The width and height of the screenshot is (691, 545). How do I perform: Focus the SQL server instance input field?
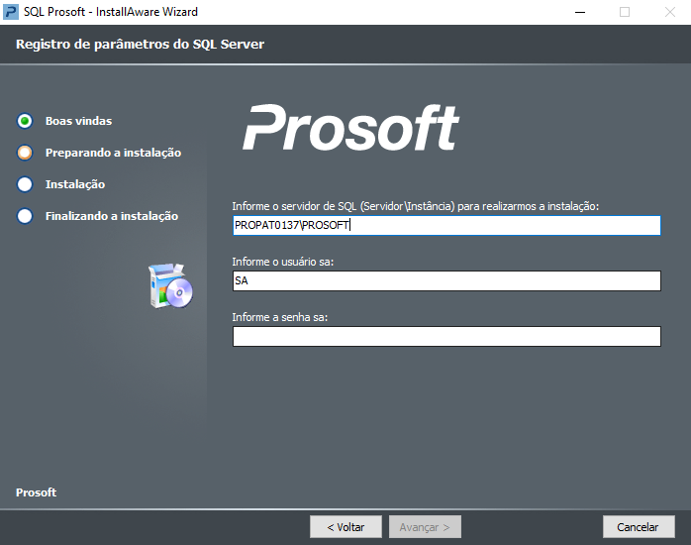point(446,225)
